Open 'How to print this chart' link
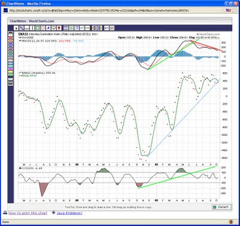This screenshot has width=240, height=226. pos(28,213)
